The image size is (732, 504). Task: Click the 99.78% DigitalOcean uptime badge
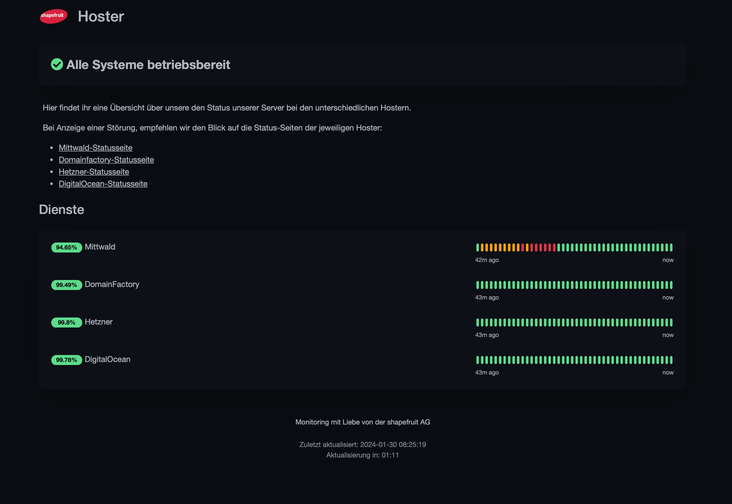click(66, 360)
